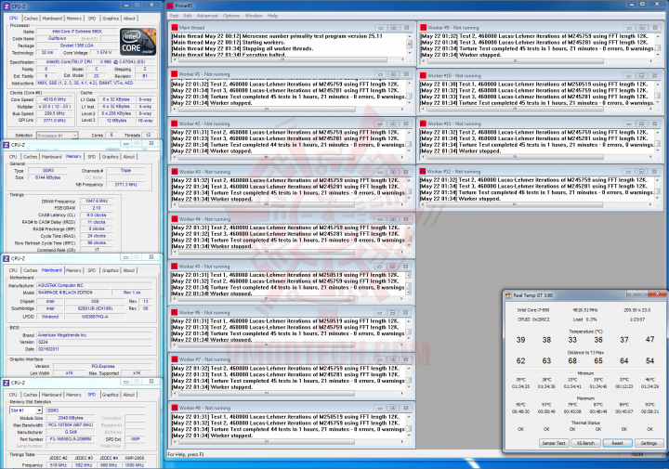
Task: Click Worker #10 vertical scrollbar
Action: click(x=657, y=94)
